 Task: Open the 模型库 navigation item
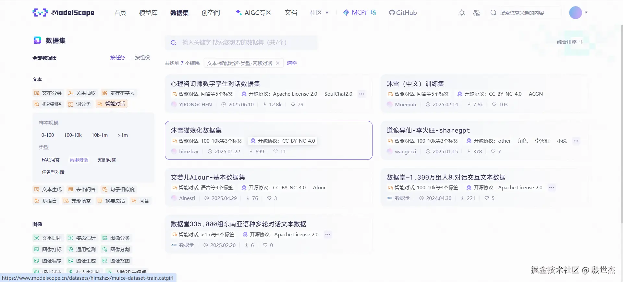click(148, 13)
